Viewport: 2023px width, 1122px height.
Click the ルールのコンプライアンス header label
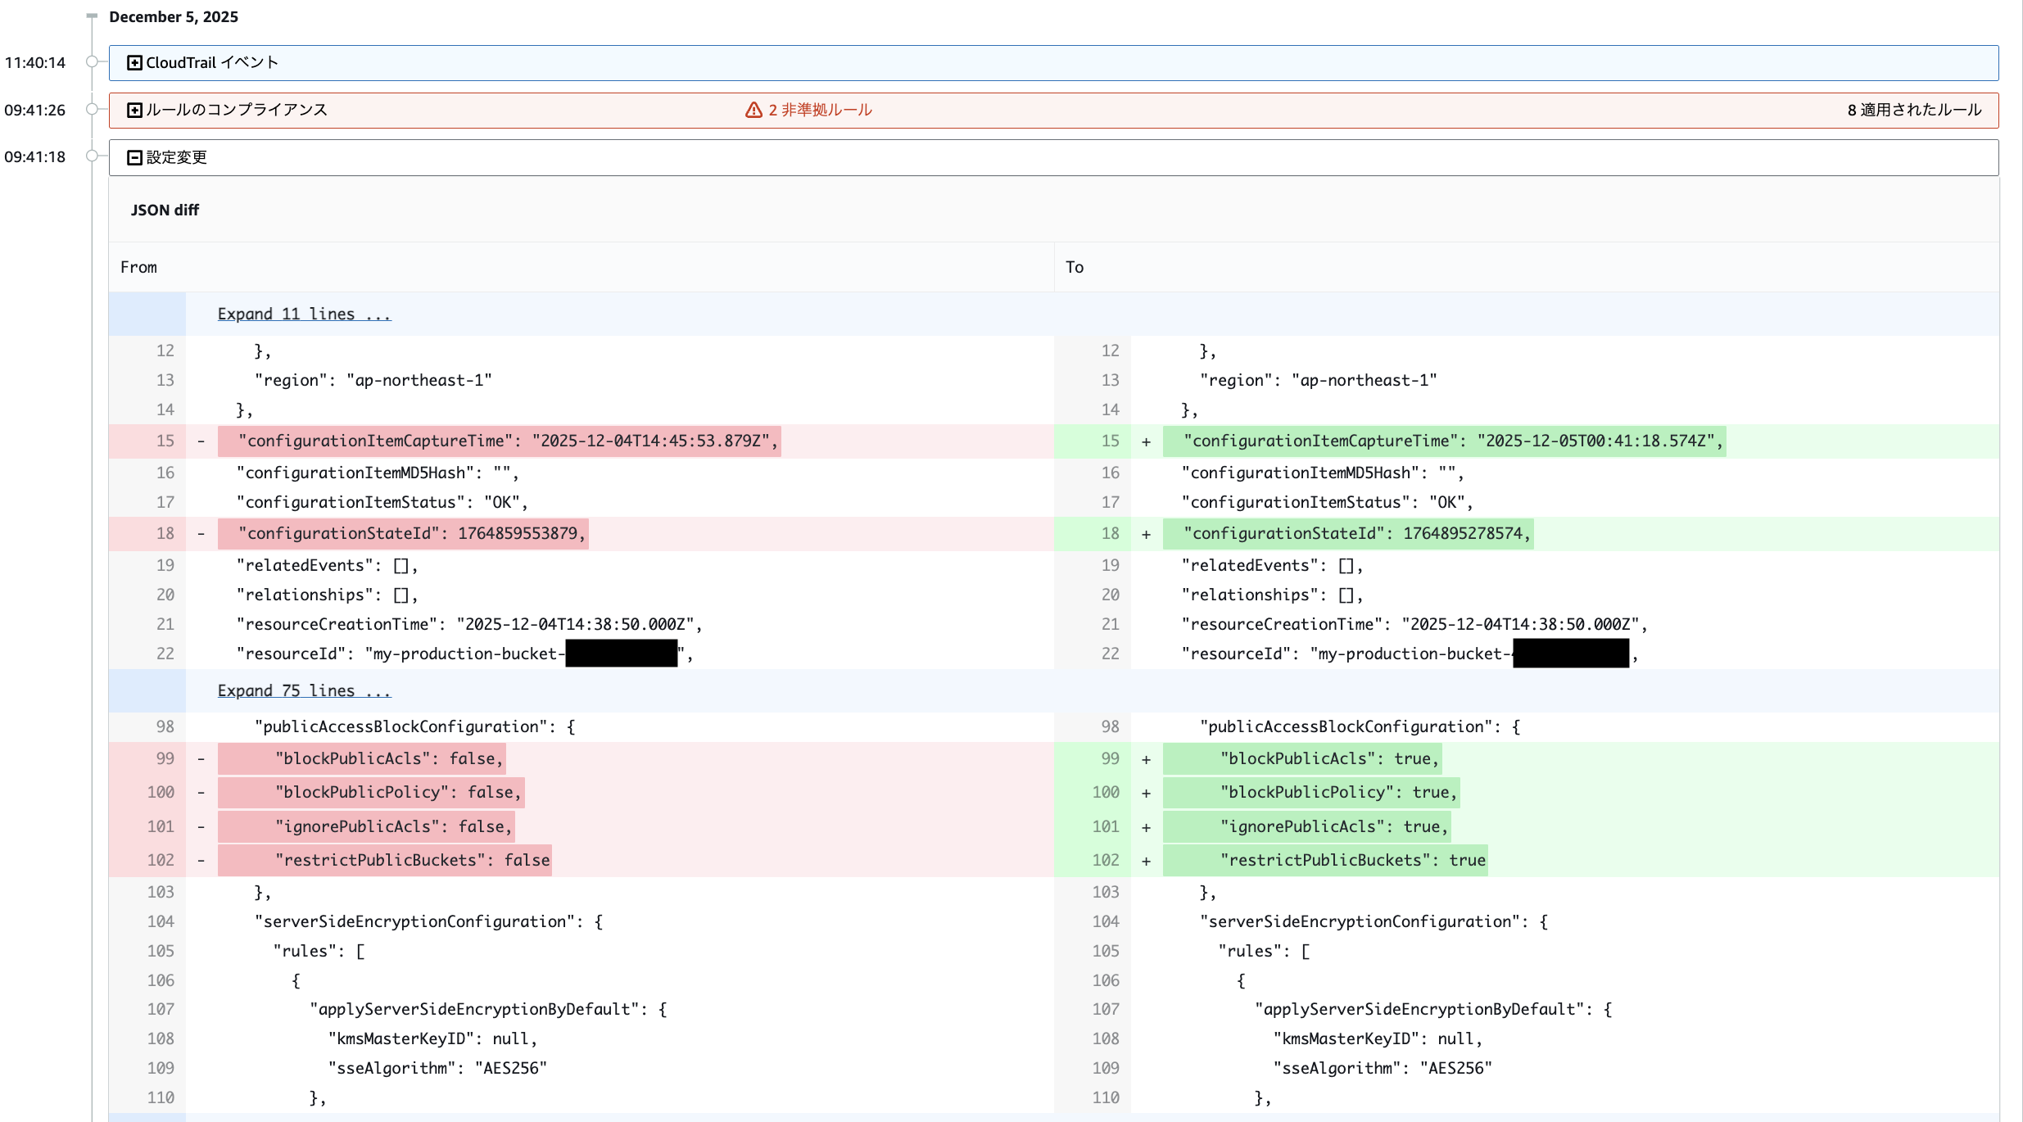tap(237, 110)
